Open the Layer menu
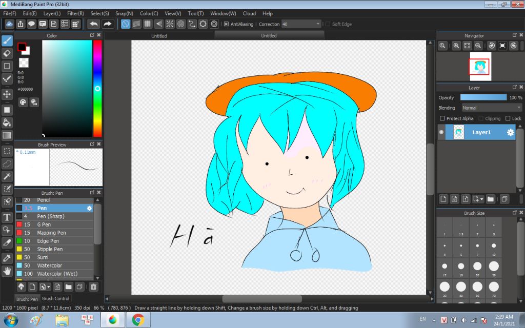The width and height of the screenshot is (525, 328). (x=52, y=13)
